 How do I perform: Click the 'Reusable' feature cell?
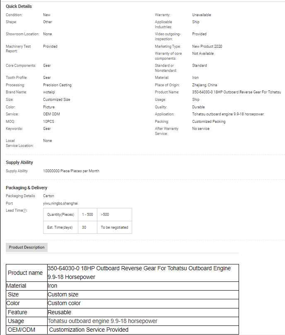pos(60,312)
